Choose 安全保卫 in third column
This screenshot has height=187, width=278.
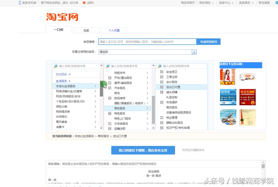point(182,72)
